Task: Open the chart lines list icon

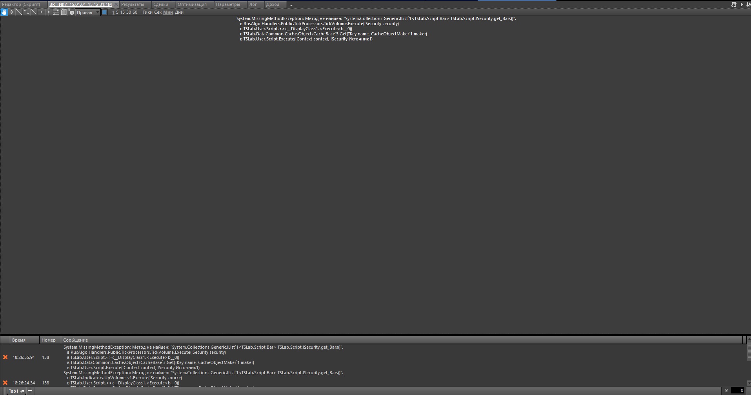Action: pos(56,12)
